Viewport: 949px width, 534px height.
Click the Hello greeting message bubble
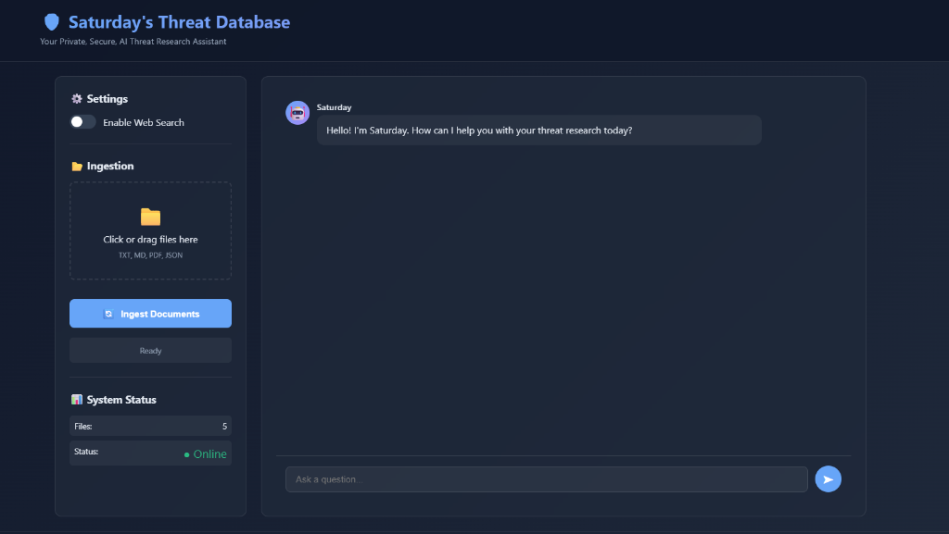click(539, 130)
